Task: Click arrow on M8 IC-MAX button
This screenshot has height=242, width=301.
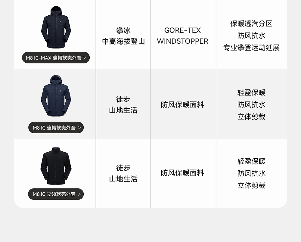Action: (85, 58)
